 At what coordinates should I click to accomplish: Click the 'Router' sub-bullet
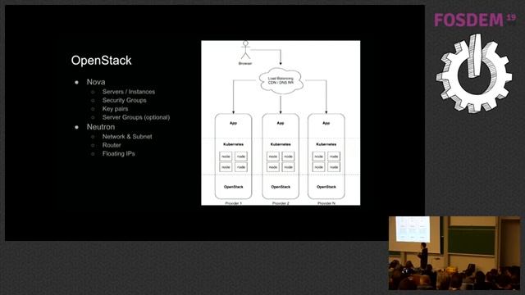(112, 145)
